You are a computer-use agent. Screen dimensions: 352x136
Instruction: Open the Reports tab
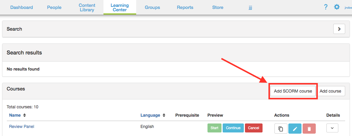tap(185, 7)
